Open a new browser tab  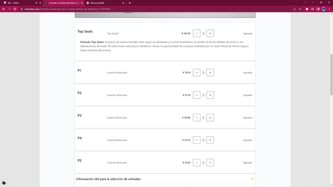pyautogui.click(x=130, y=3)
